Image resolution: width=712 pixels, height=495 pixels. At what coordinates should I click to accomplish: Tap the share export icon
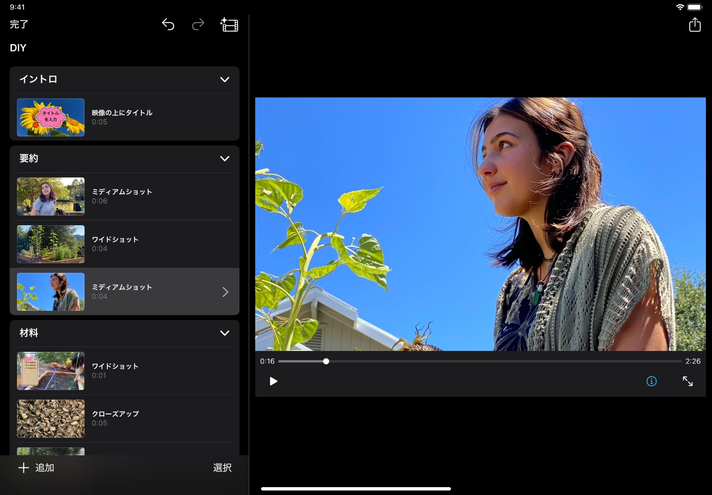click(x=695, y=25)
